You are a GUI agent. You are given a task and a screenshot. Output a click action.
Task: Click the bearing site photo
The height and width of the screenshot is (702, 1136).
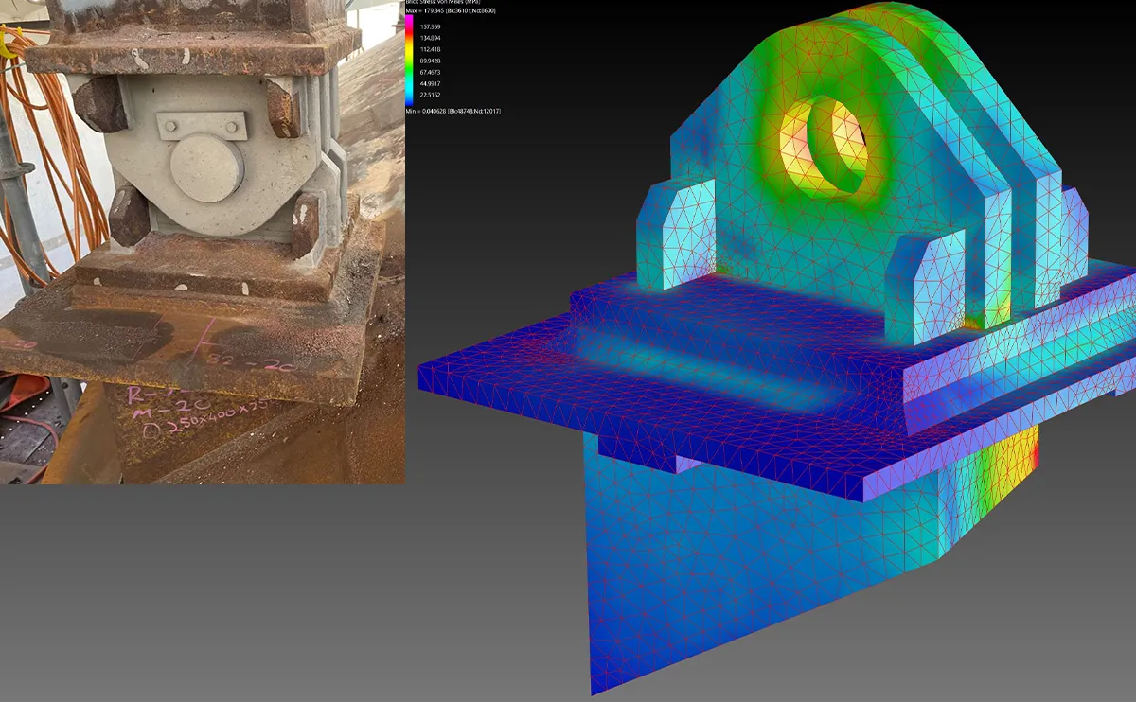pos(203,242)
